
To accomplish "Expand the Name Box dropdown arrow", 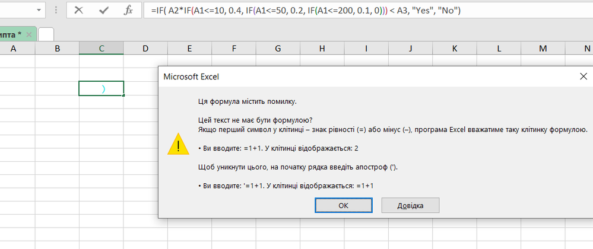I will coord(39,11).
